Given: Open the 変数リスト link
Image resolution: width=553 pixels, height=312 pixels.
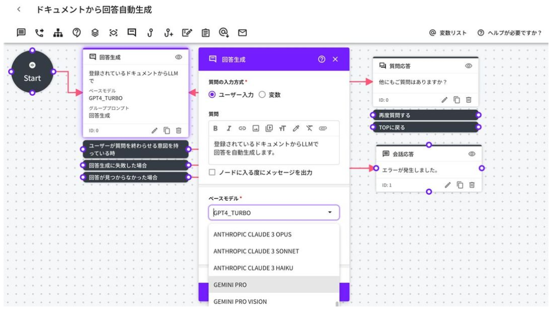Looking at the screenshot, I should coord(448,33).
